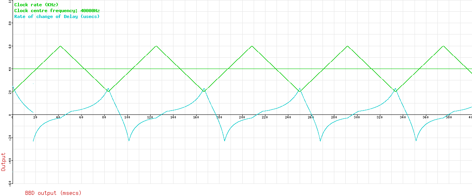Click the x-axis tick label '300'
Viewport: 472px width, 196px height.
[357, 117]
